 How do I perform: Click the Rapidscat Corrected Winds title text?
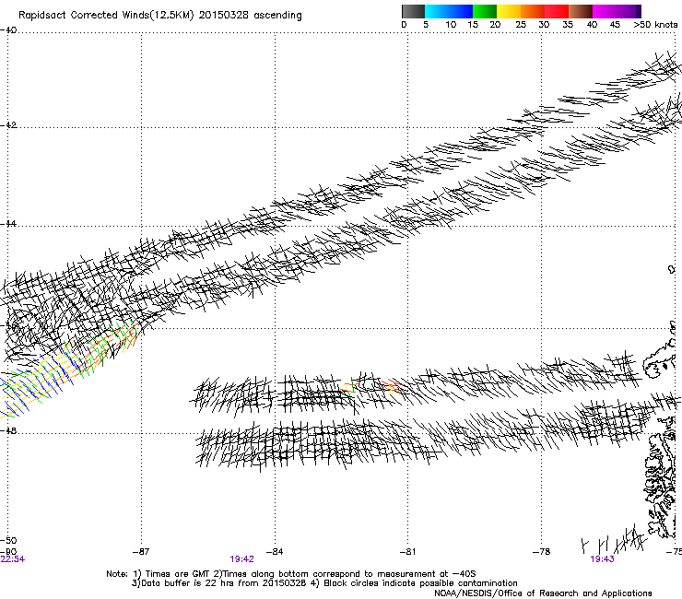[x=160, y=15]
